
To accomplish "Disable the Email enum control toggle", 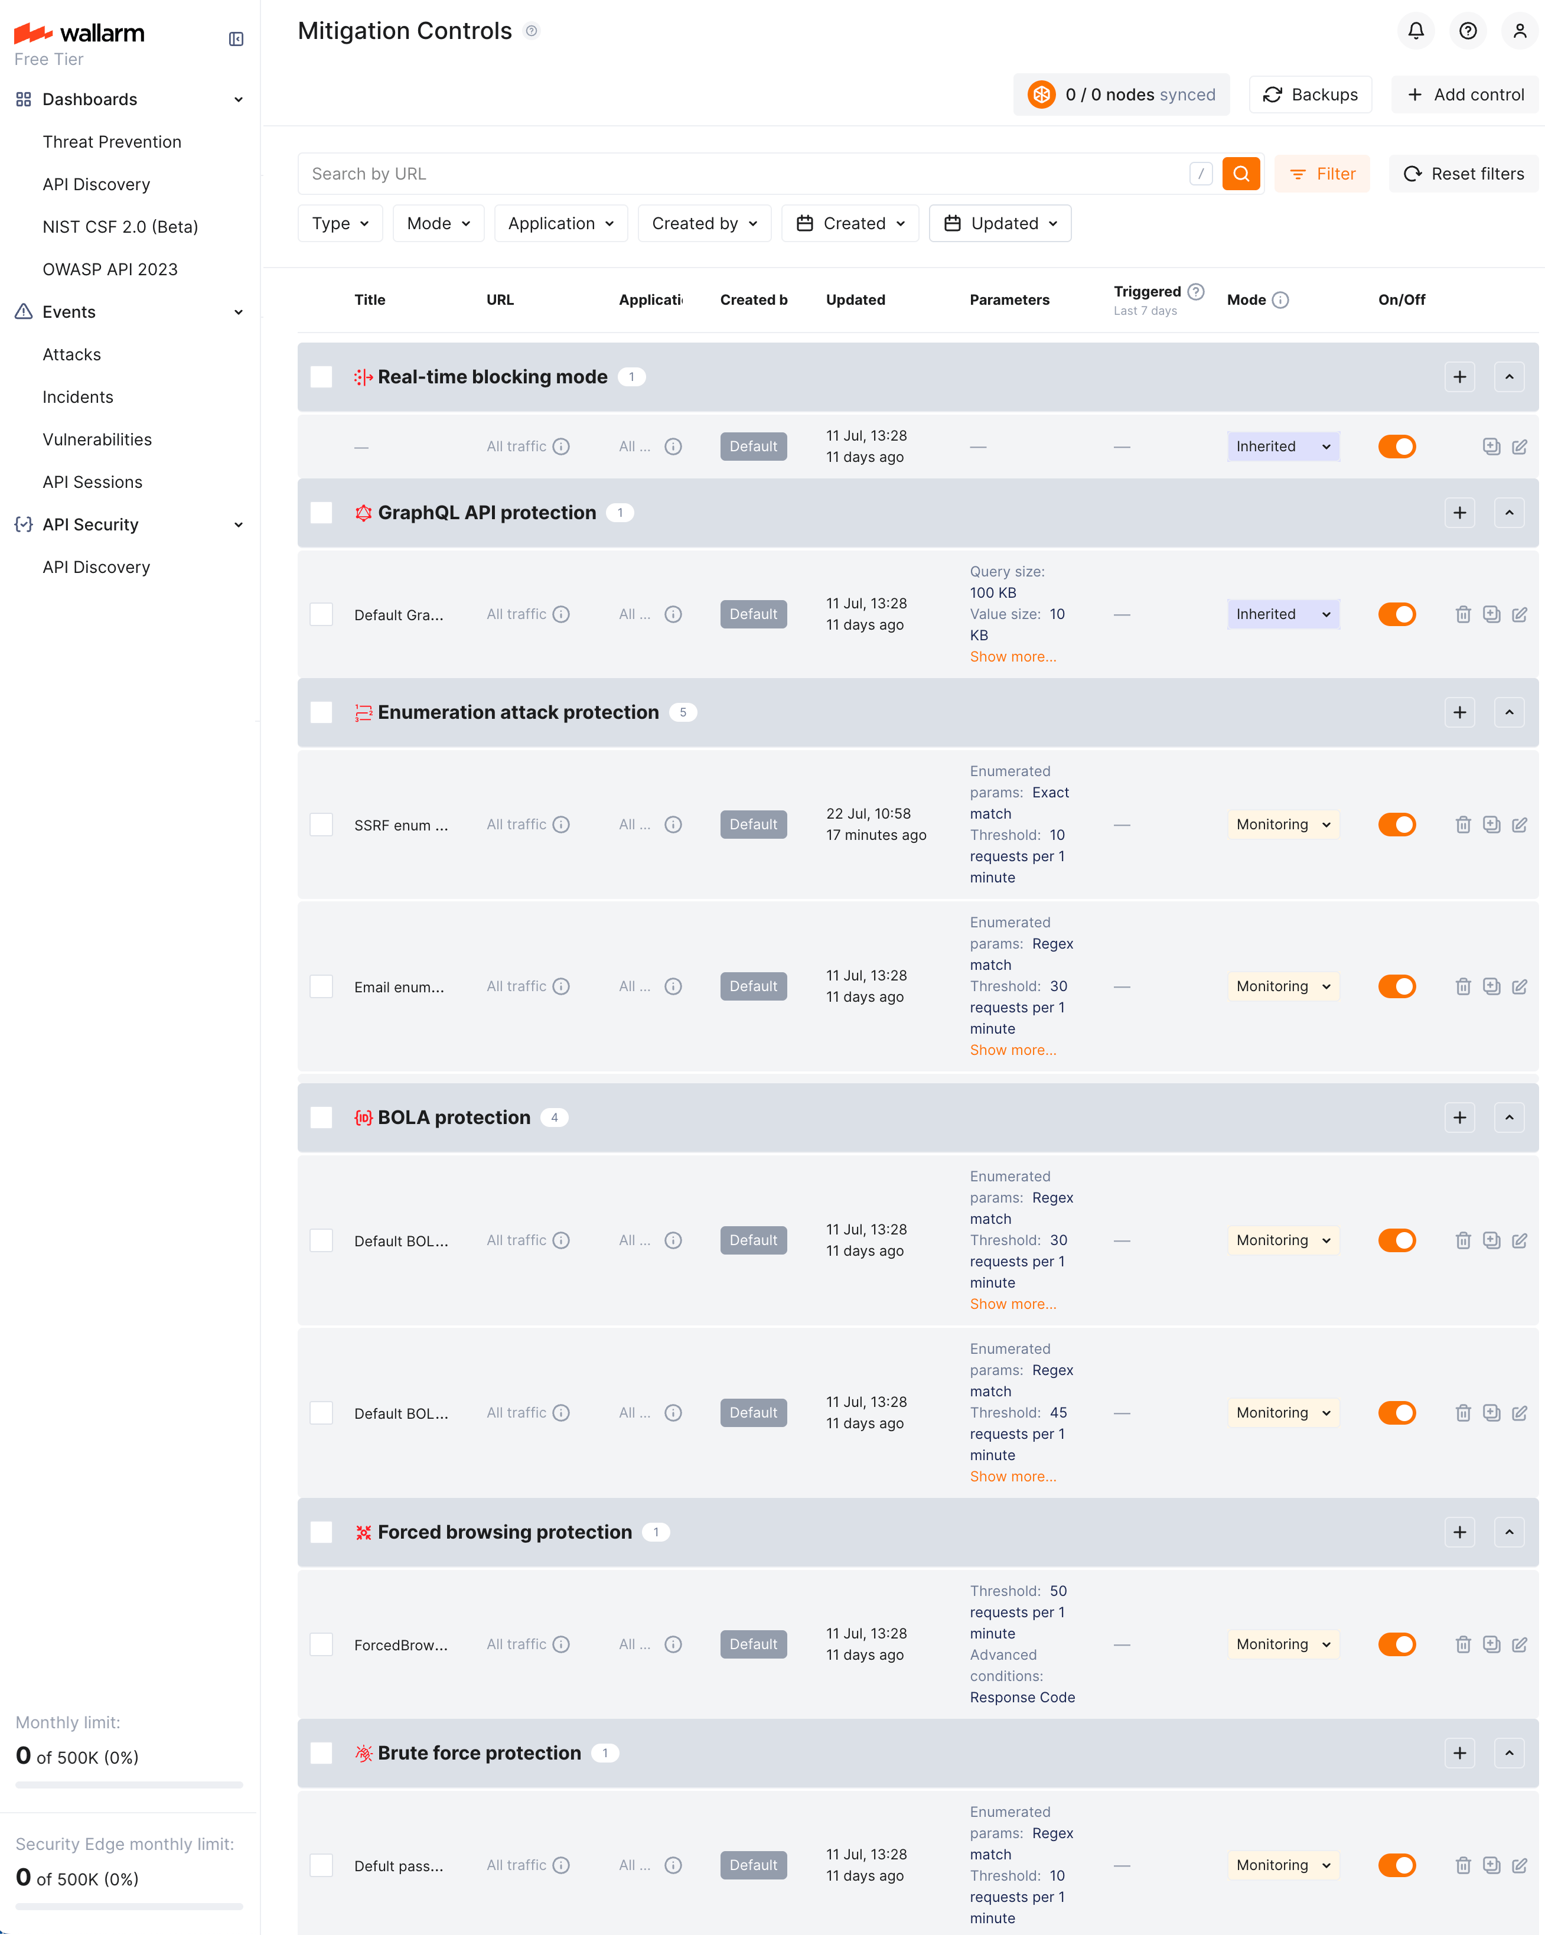I will coord(1397,985).
